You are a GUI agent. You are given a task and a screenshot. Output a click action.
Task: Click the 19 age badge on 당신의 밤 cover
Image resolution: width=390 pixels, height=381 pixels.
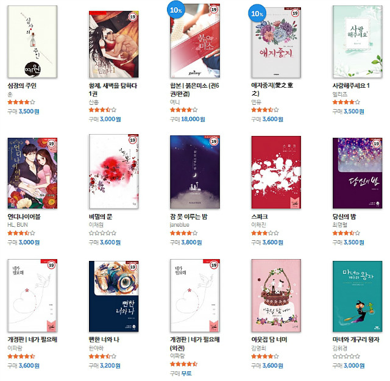pyautogui.click(x=377, y=144)
